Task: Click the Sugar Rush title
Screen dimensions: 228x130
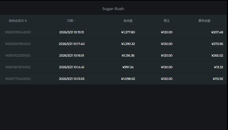Action: point(113,9)
